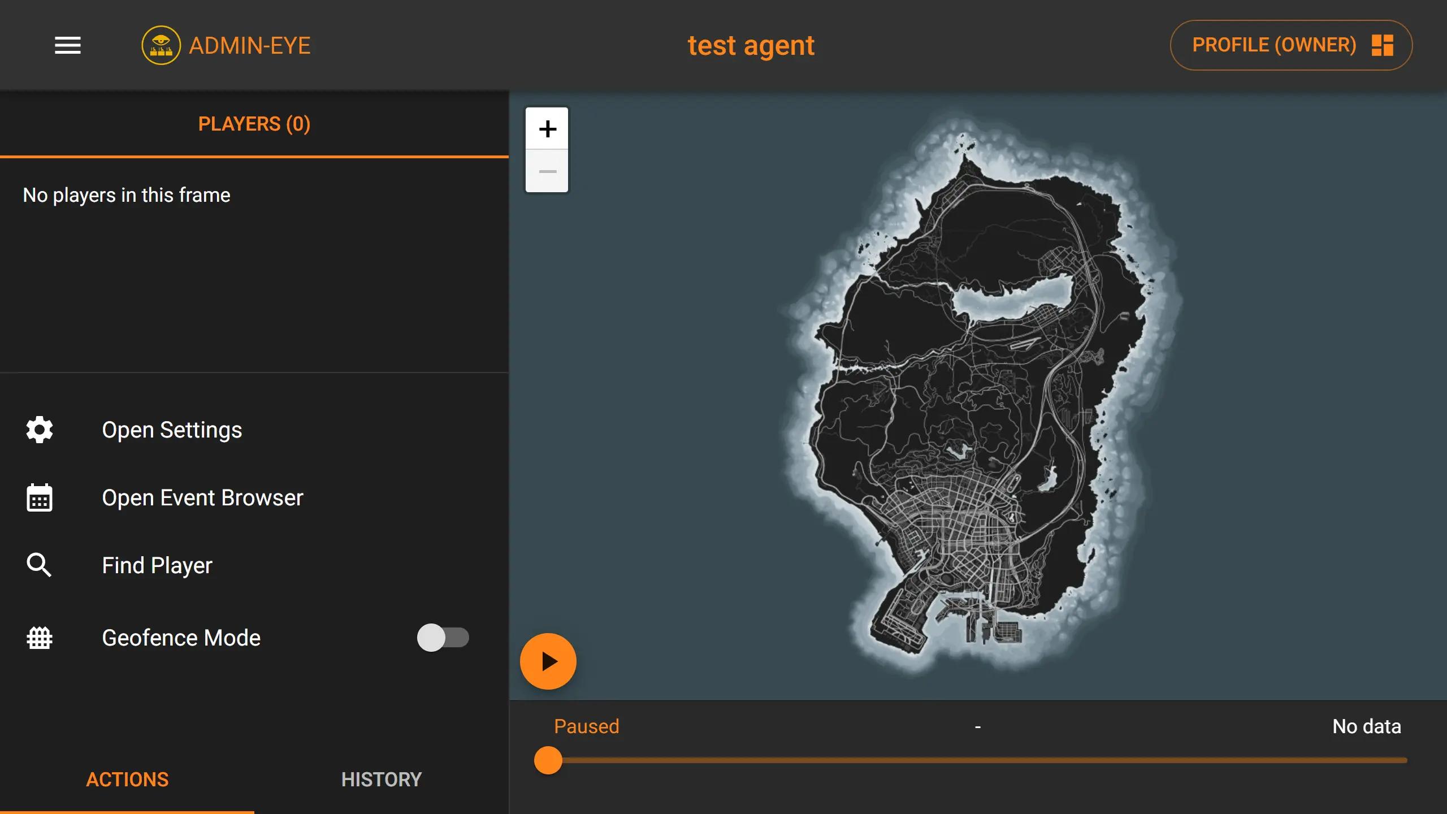Image resolution: width=1447 pixels, height=814 pixels.
Task: Click the settings gear icon
Action: click(40, 430)
